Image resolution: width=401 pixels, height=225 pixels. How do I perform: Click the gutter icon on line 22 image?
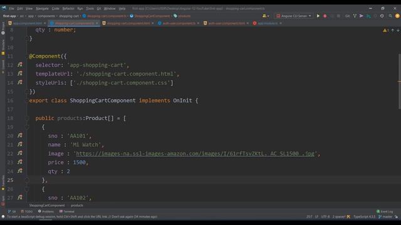tap(20, 153)
